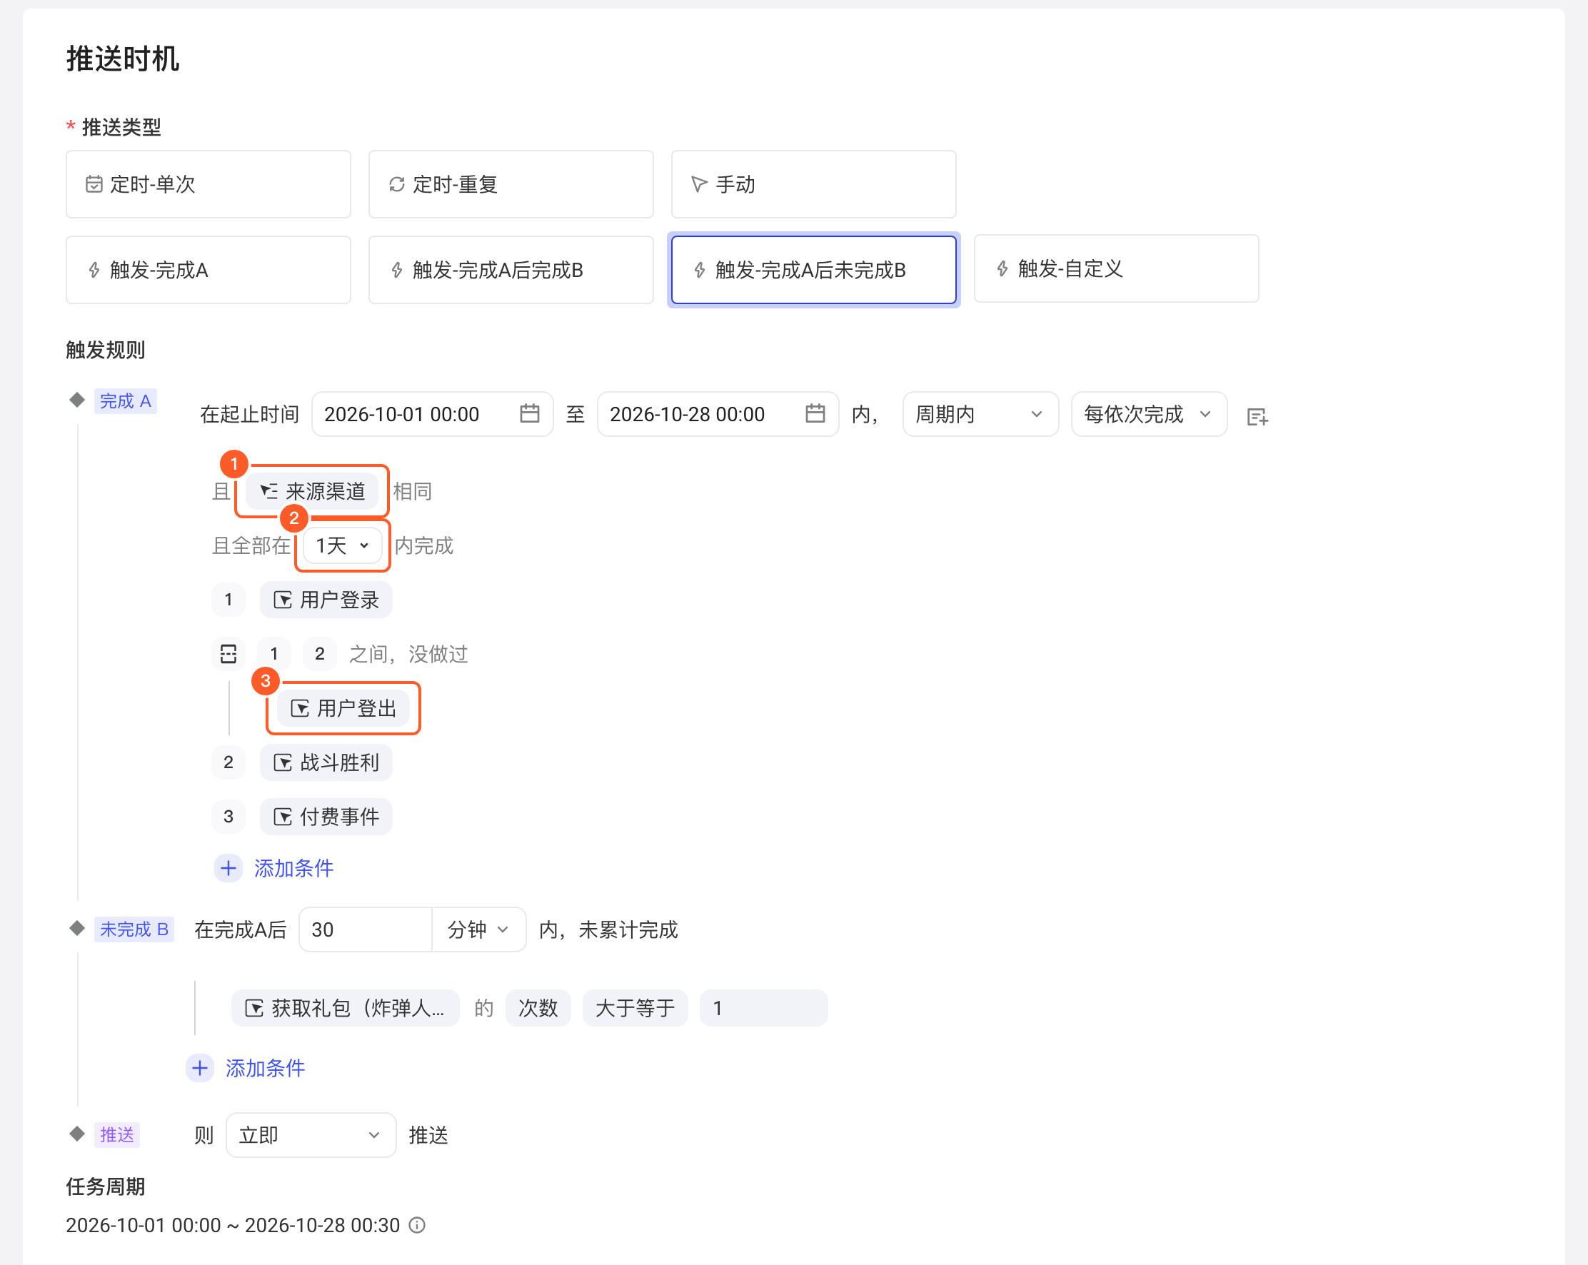Click the 未完成 B label tag
The width and height of the screenshot is (1588, 1265).
click(x=134, y=929)
